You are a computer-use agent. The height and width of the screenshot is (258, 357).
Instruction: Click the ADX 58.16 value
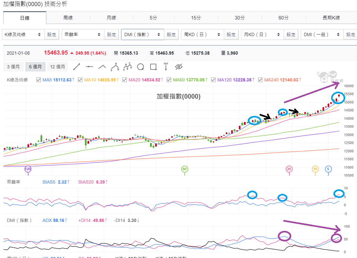click(55, 220)
